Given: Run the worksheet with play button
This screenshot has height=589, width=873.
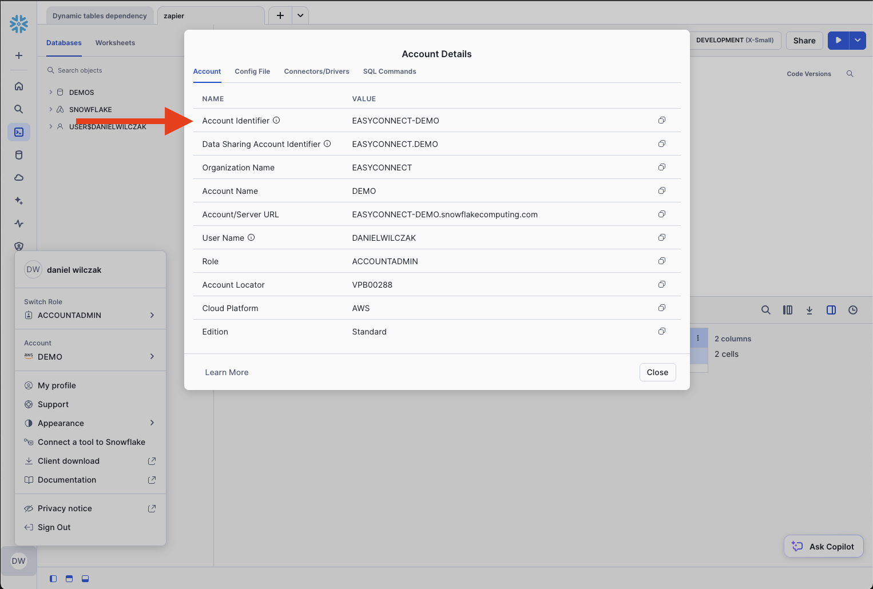Looking at the screenshot, I should point(838,40).
